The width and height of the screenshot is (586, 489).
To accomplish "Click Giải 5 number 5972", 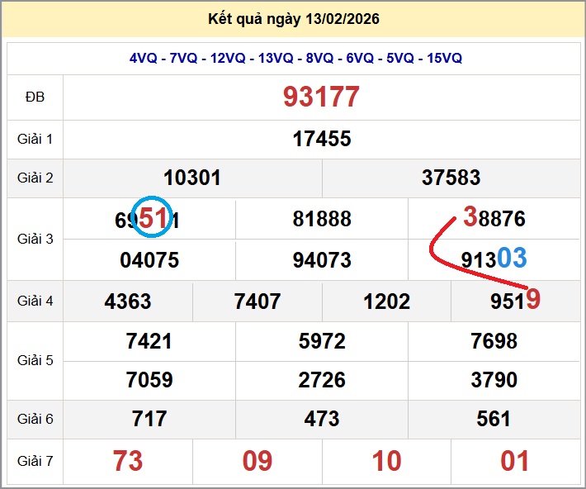I will coord(322,341).
